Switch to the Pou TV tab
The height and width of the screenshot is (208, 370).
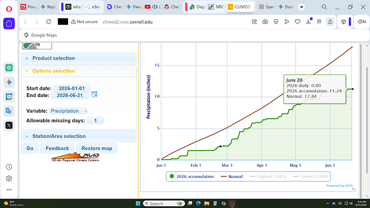[x=28, y=7]
